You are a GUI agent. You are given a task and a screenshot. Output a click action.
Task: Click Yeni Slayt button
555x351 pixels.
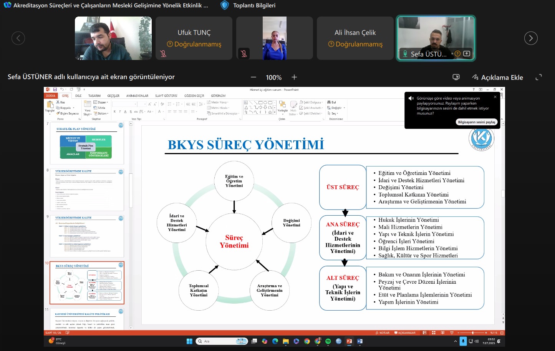87,109
